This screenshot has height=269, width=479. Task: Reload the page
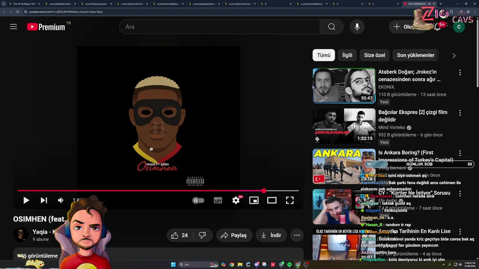(x=18, y=12)
